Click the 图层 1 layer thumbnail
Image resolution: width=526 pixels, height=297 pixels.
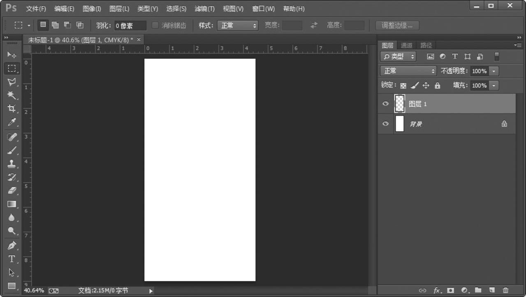coord(399,104)
